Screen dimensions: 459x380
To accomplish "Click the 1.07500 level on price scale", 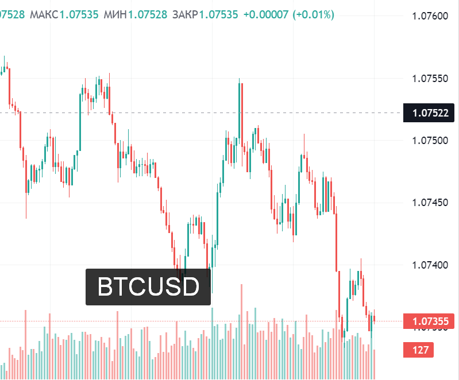I will point(430,141).
